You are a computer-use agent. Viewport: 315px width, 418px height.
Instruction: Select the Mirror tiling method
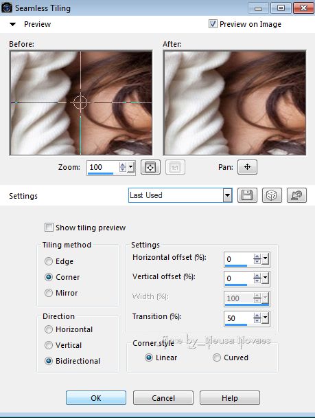[x=49, y=293]
